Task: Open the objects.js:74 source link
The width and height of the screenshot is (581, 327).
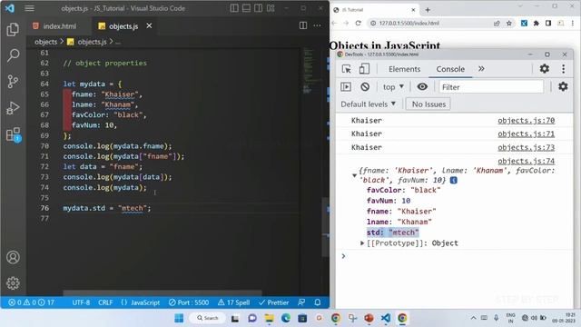Action: click(x=526, y=161)
